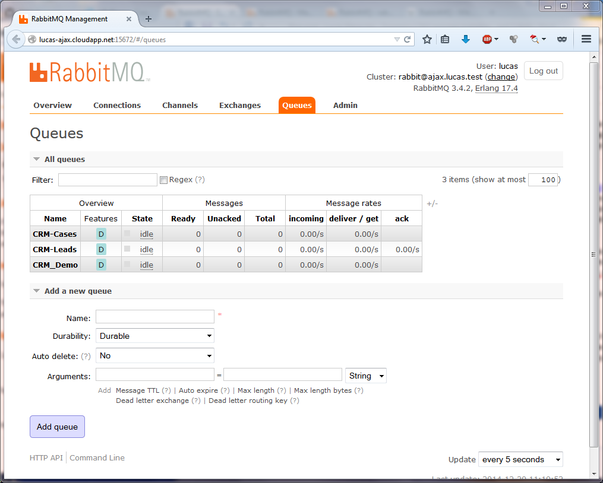Click the cluster change link

(x=501, y=77)
